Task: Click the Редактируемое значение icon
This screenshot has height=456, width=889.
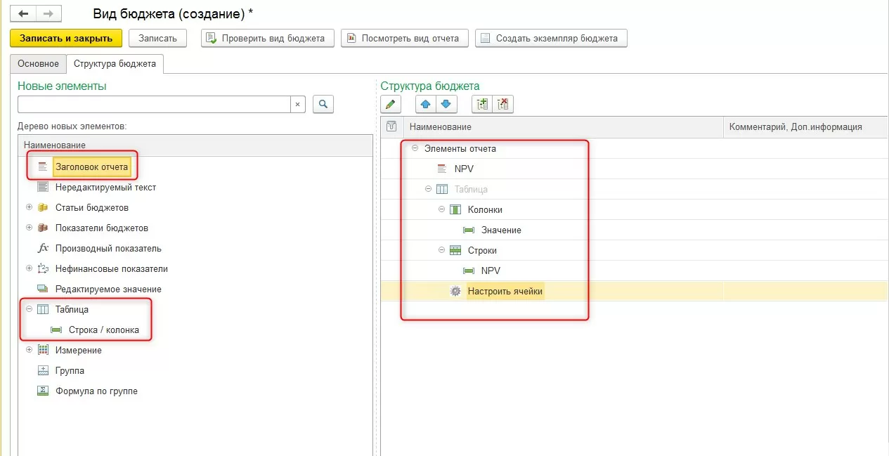Action: (x=43, y=289)
